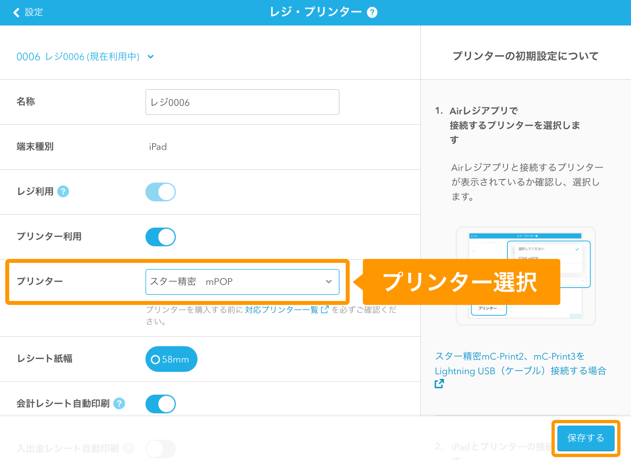Screen dimensions: 631x460
Task: Open help icon beside 会計レシート自動印刷
Action: [119, 403]
